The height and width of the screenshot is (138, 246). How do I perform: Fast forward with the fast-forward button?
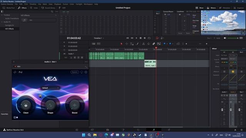tap(132, 38)
